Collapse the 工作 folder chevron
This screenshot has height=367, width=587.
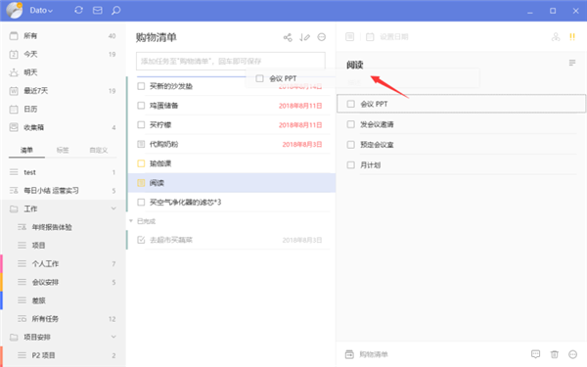click(x=113, y=208)
